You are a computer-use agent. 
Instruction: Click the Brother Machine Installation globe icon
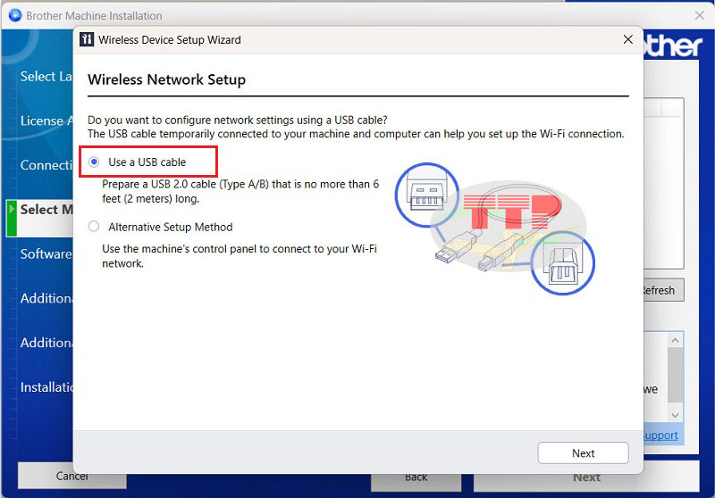coord(15,15)
